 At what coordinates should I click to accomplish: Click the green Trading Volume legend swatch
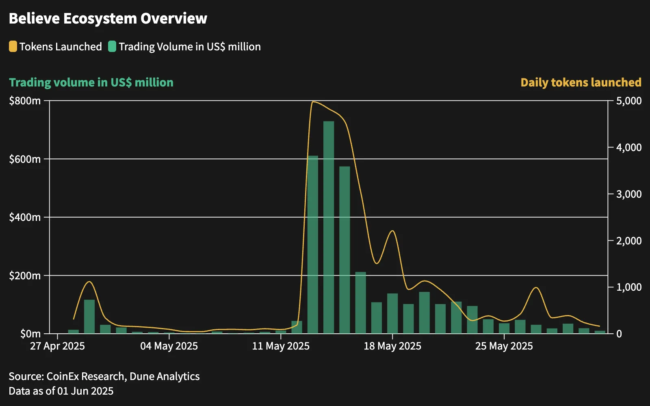coord(112,46)
